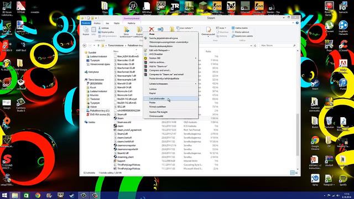Switch to the Hallinta ribbon tab
The image size is (354, 199).
click(132, 23)
